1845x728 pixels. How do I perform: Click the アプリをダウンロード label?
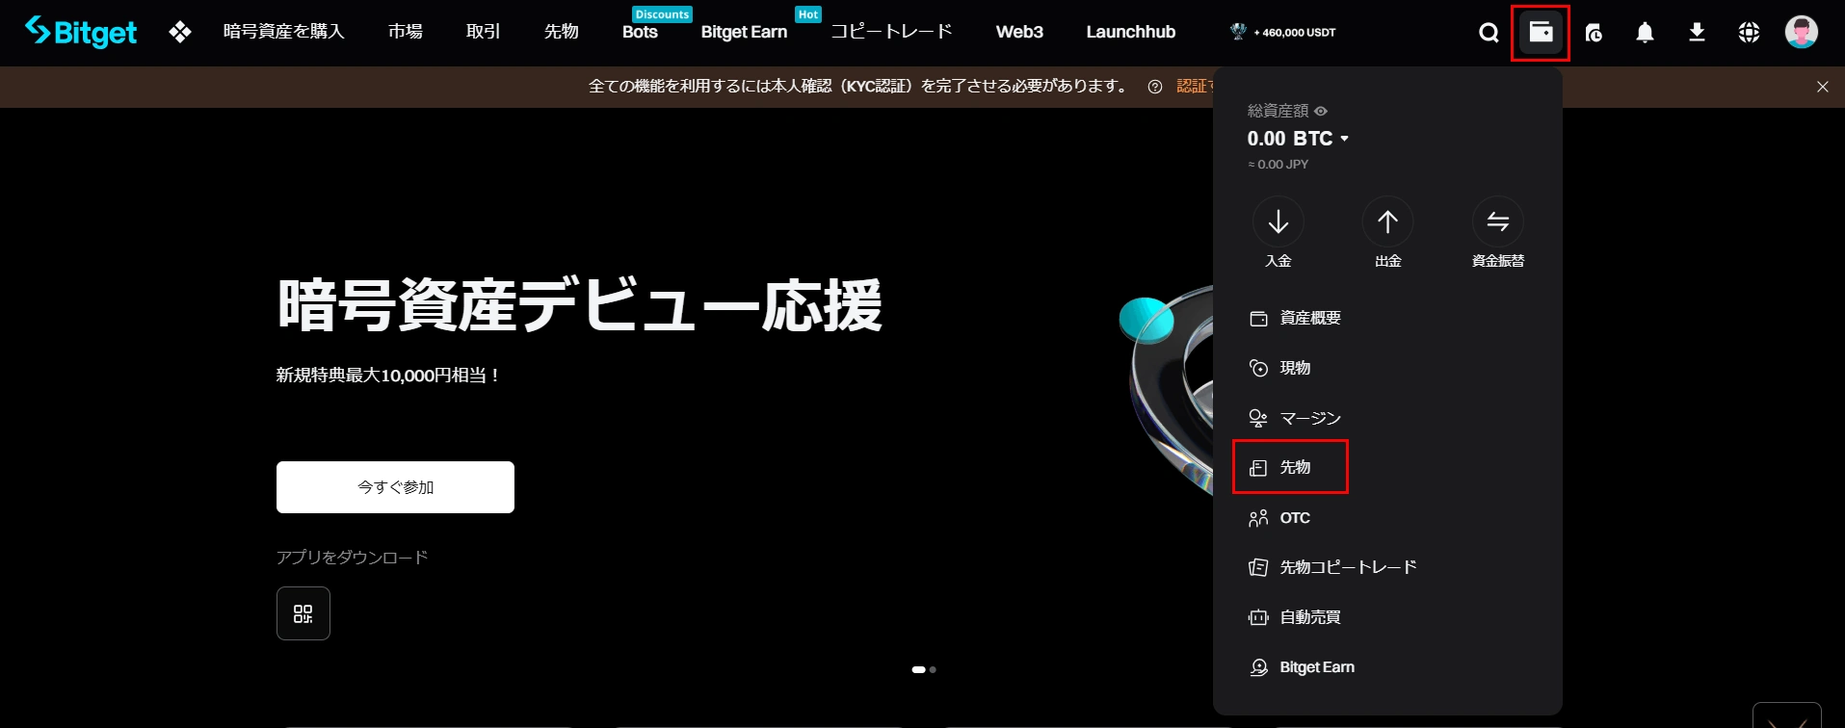[352, 558]
